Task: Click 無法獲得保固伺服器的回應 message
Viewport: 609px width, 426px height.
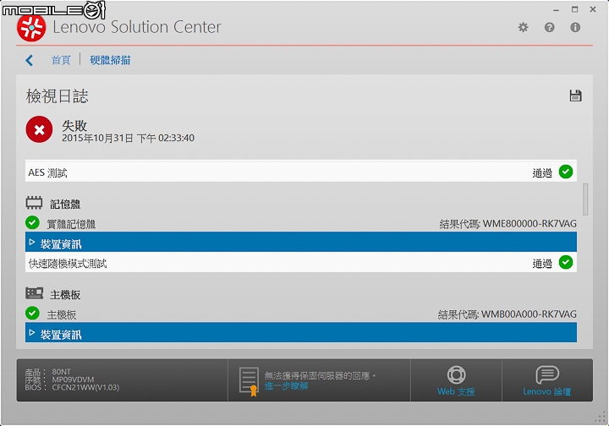Action: click(320, 375)
